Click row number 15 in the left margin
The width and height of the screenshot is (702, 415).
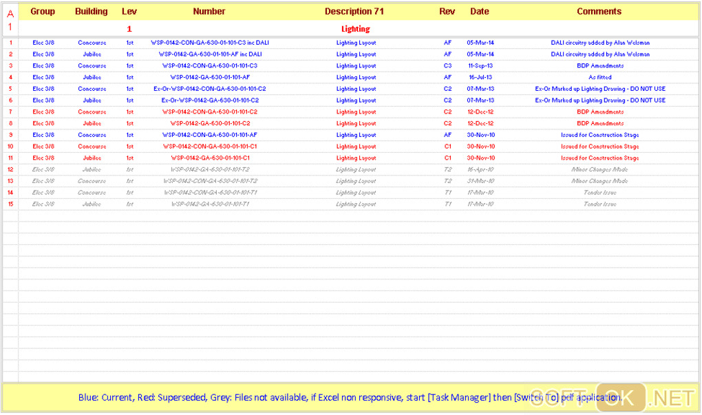tap(10, 204)
